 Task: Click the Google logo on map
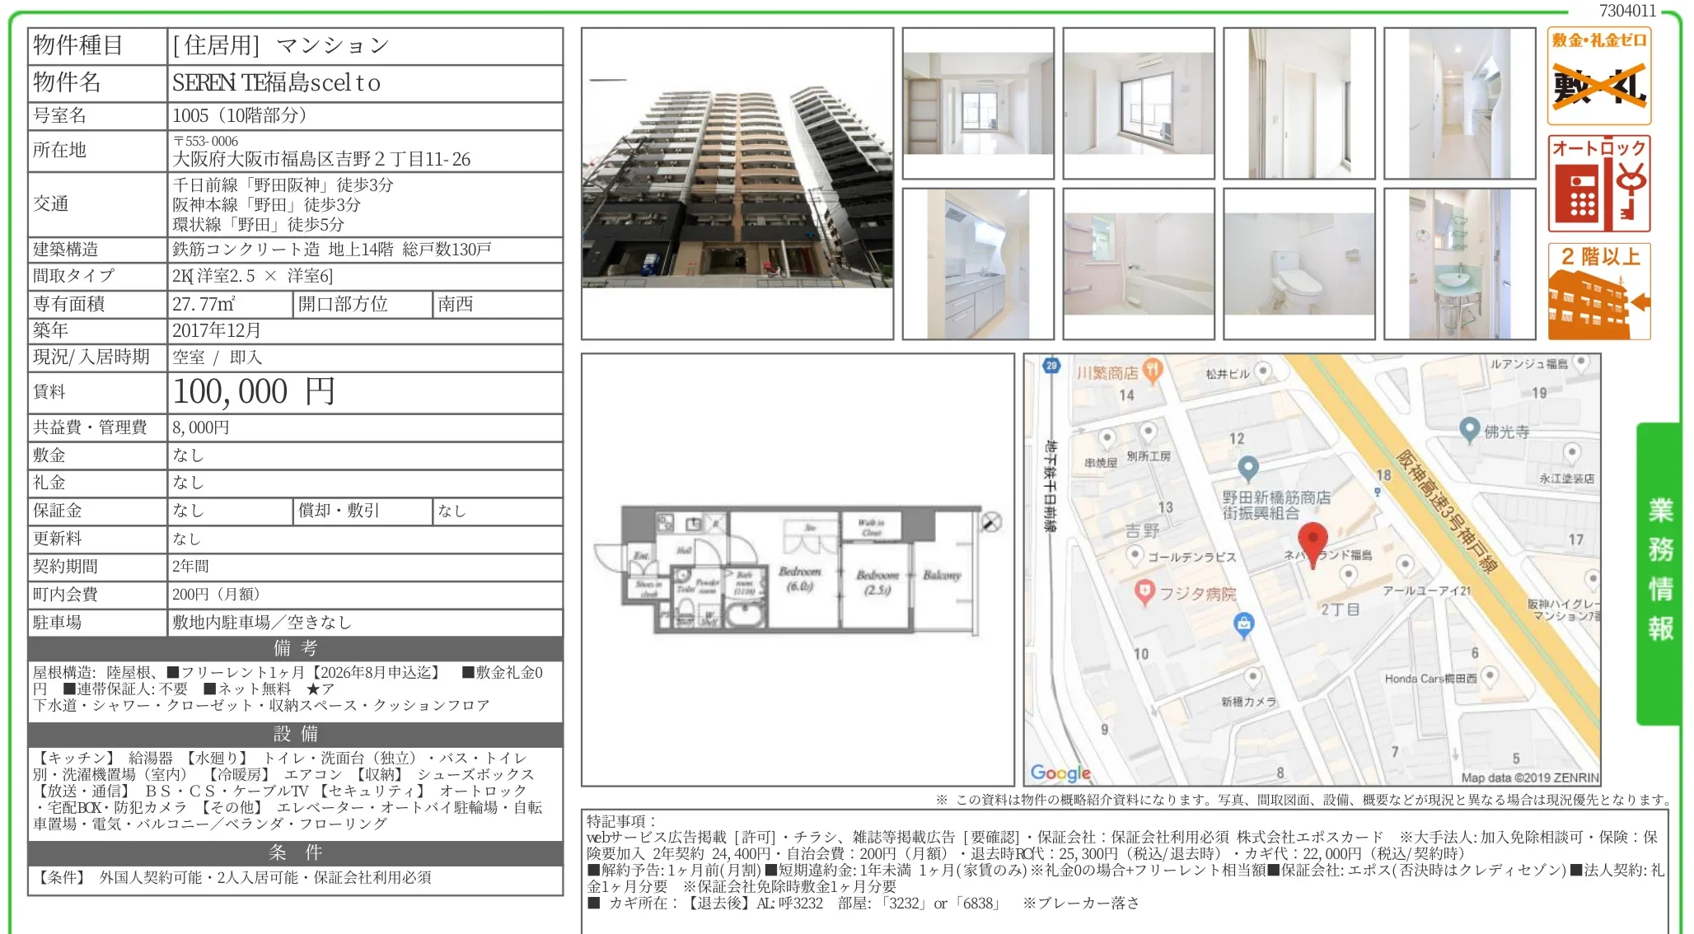(x=1060, y=773)
